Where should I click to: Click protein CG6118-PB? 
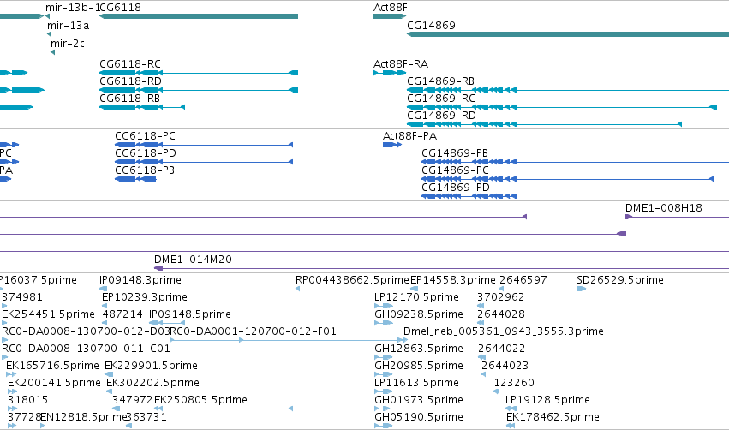pos(135,179)
